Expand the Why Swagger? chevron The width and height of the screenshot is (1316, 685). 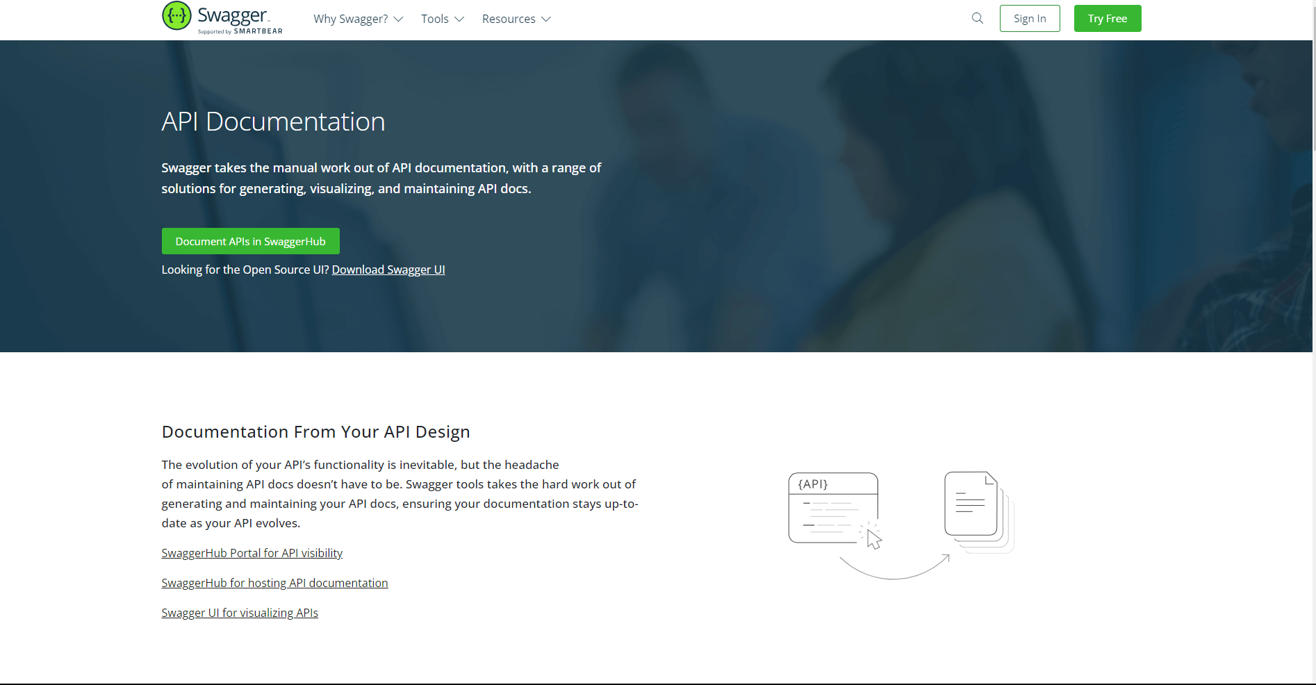tap(399, 19)
